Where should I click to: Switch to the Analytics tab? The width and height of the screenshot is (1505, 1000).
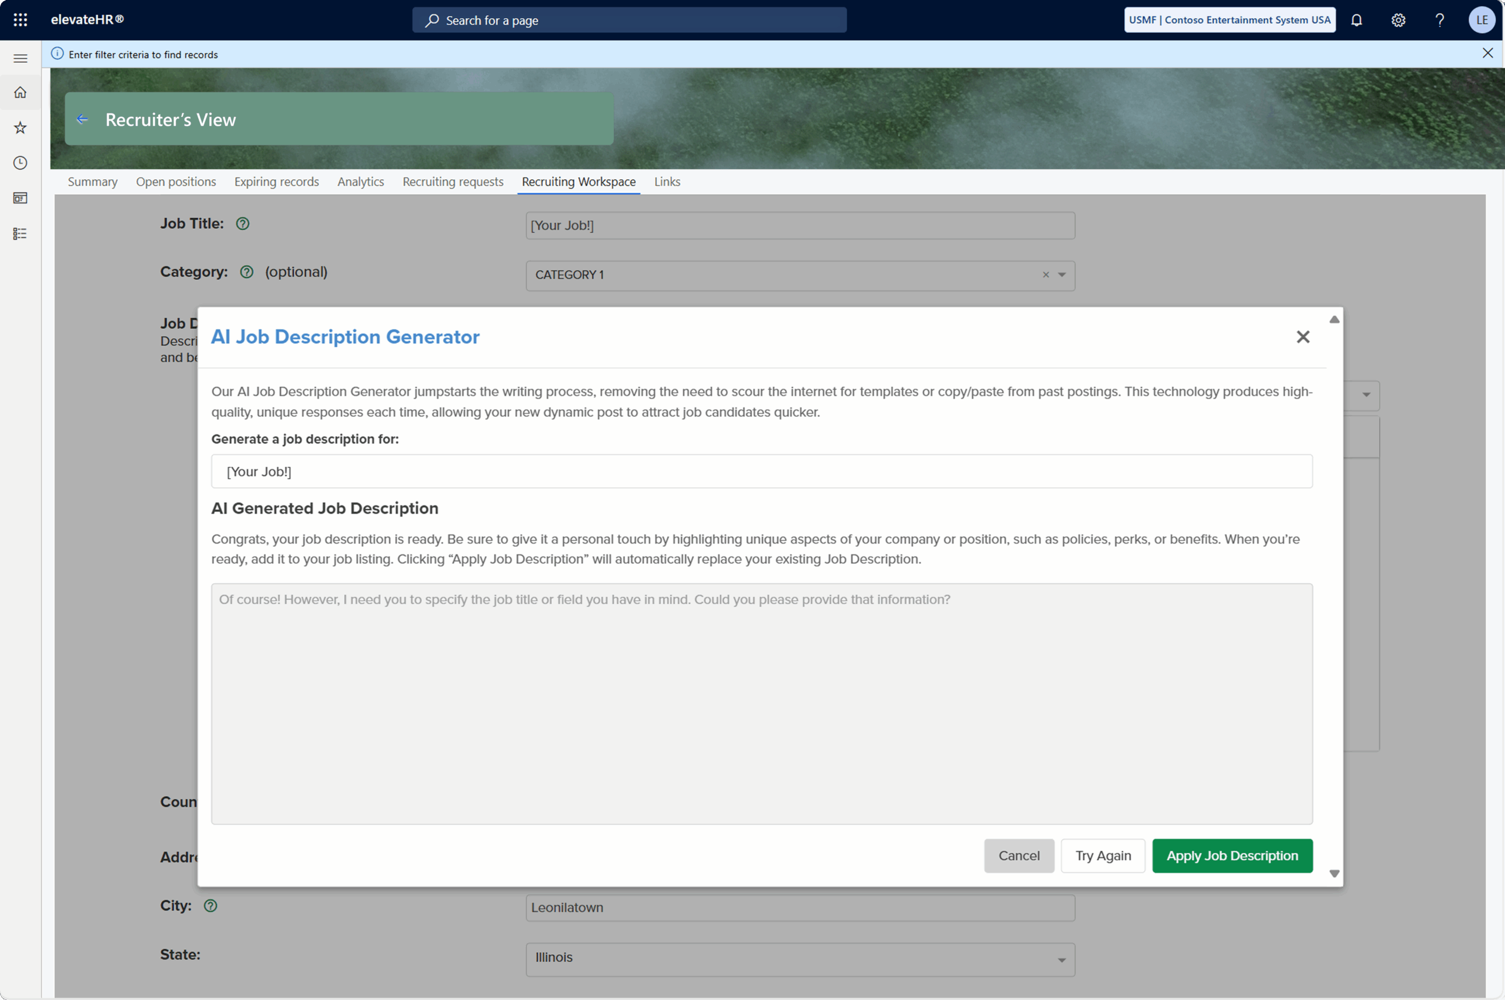coord(360,182)
